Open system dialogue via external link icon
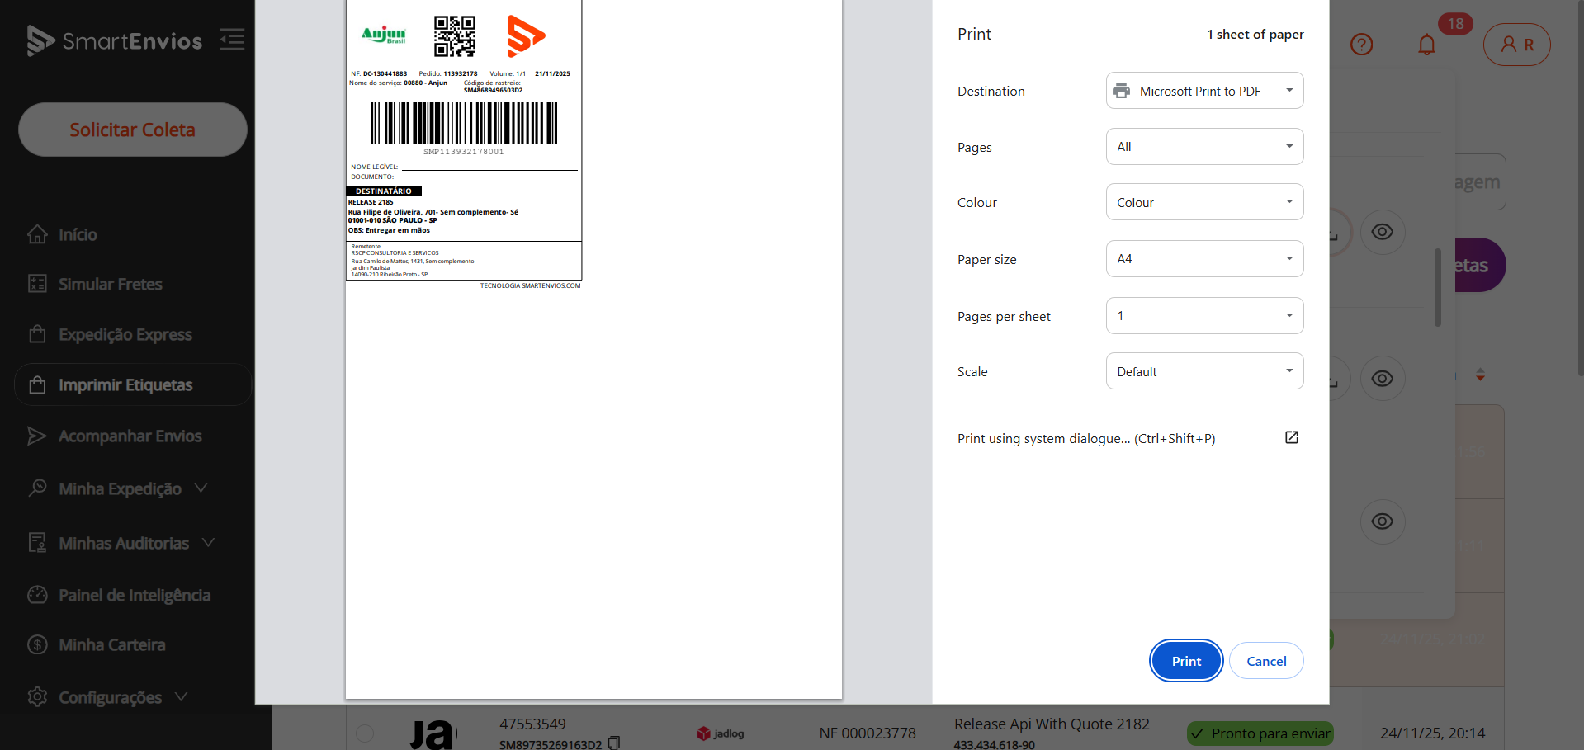 pos(1292,437)
